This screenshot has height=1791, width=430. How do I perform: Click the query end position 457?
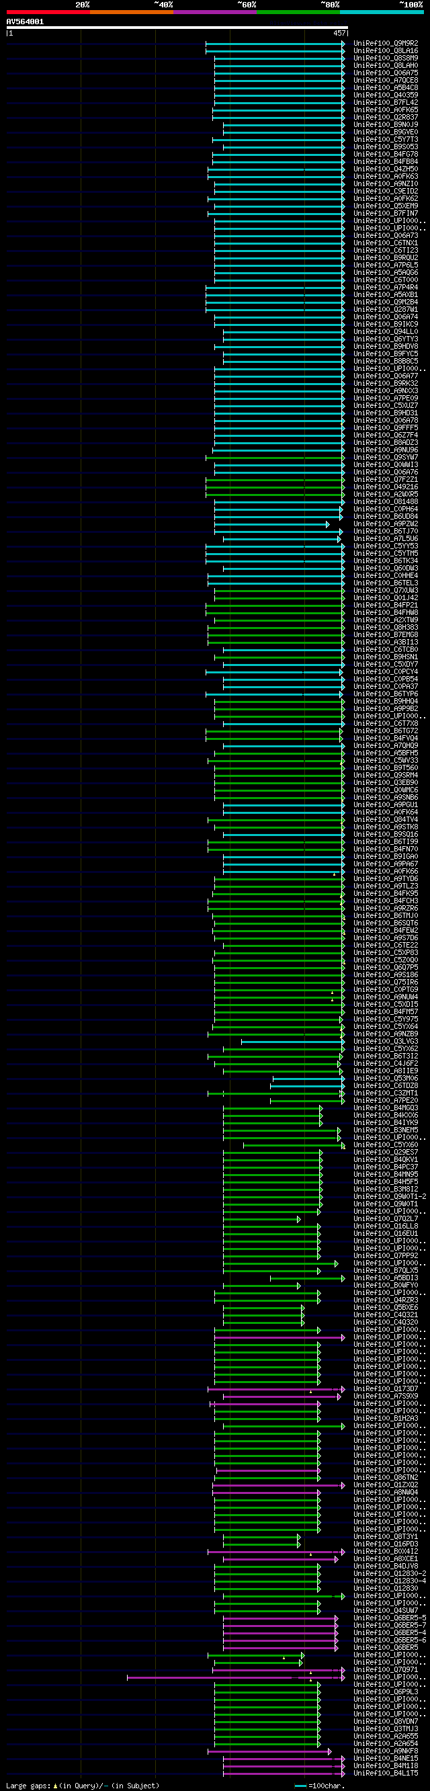(x=339, y=33)
